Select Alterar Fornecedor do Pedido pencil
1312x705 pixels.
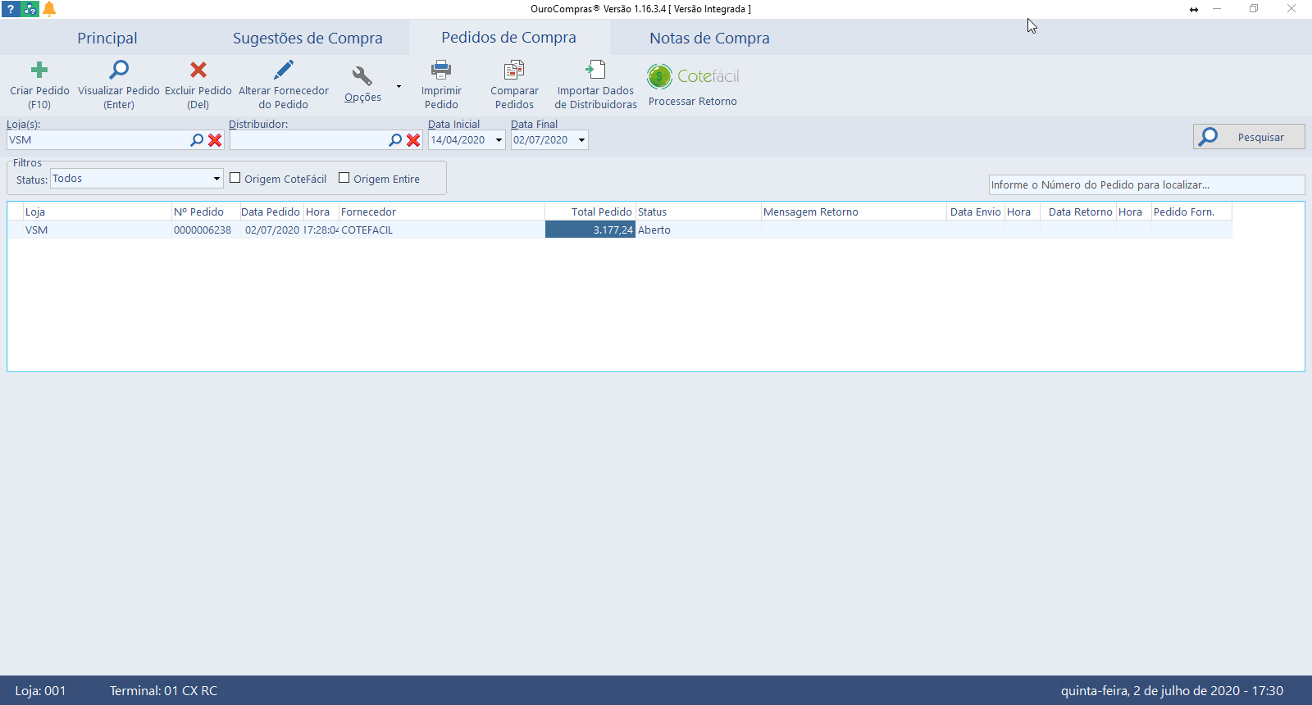point(284,70)
